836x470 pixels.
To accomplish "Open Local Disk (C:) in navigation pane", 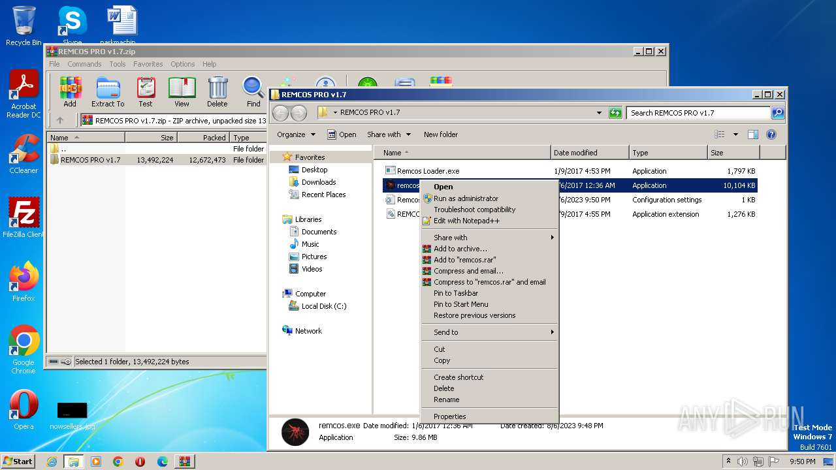I will 323,306.
